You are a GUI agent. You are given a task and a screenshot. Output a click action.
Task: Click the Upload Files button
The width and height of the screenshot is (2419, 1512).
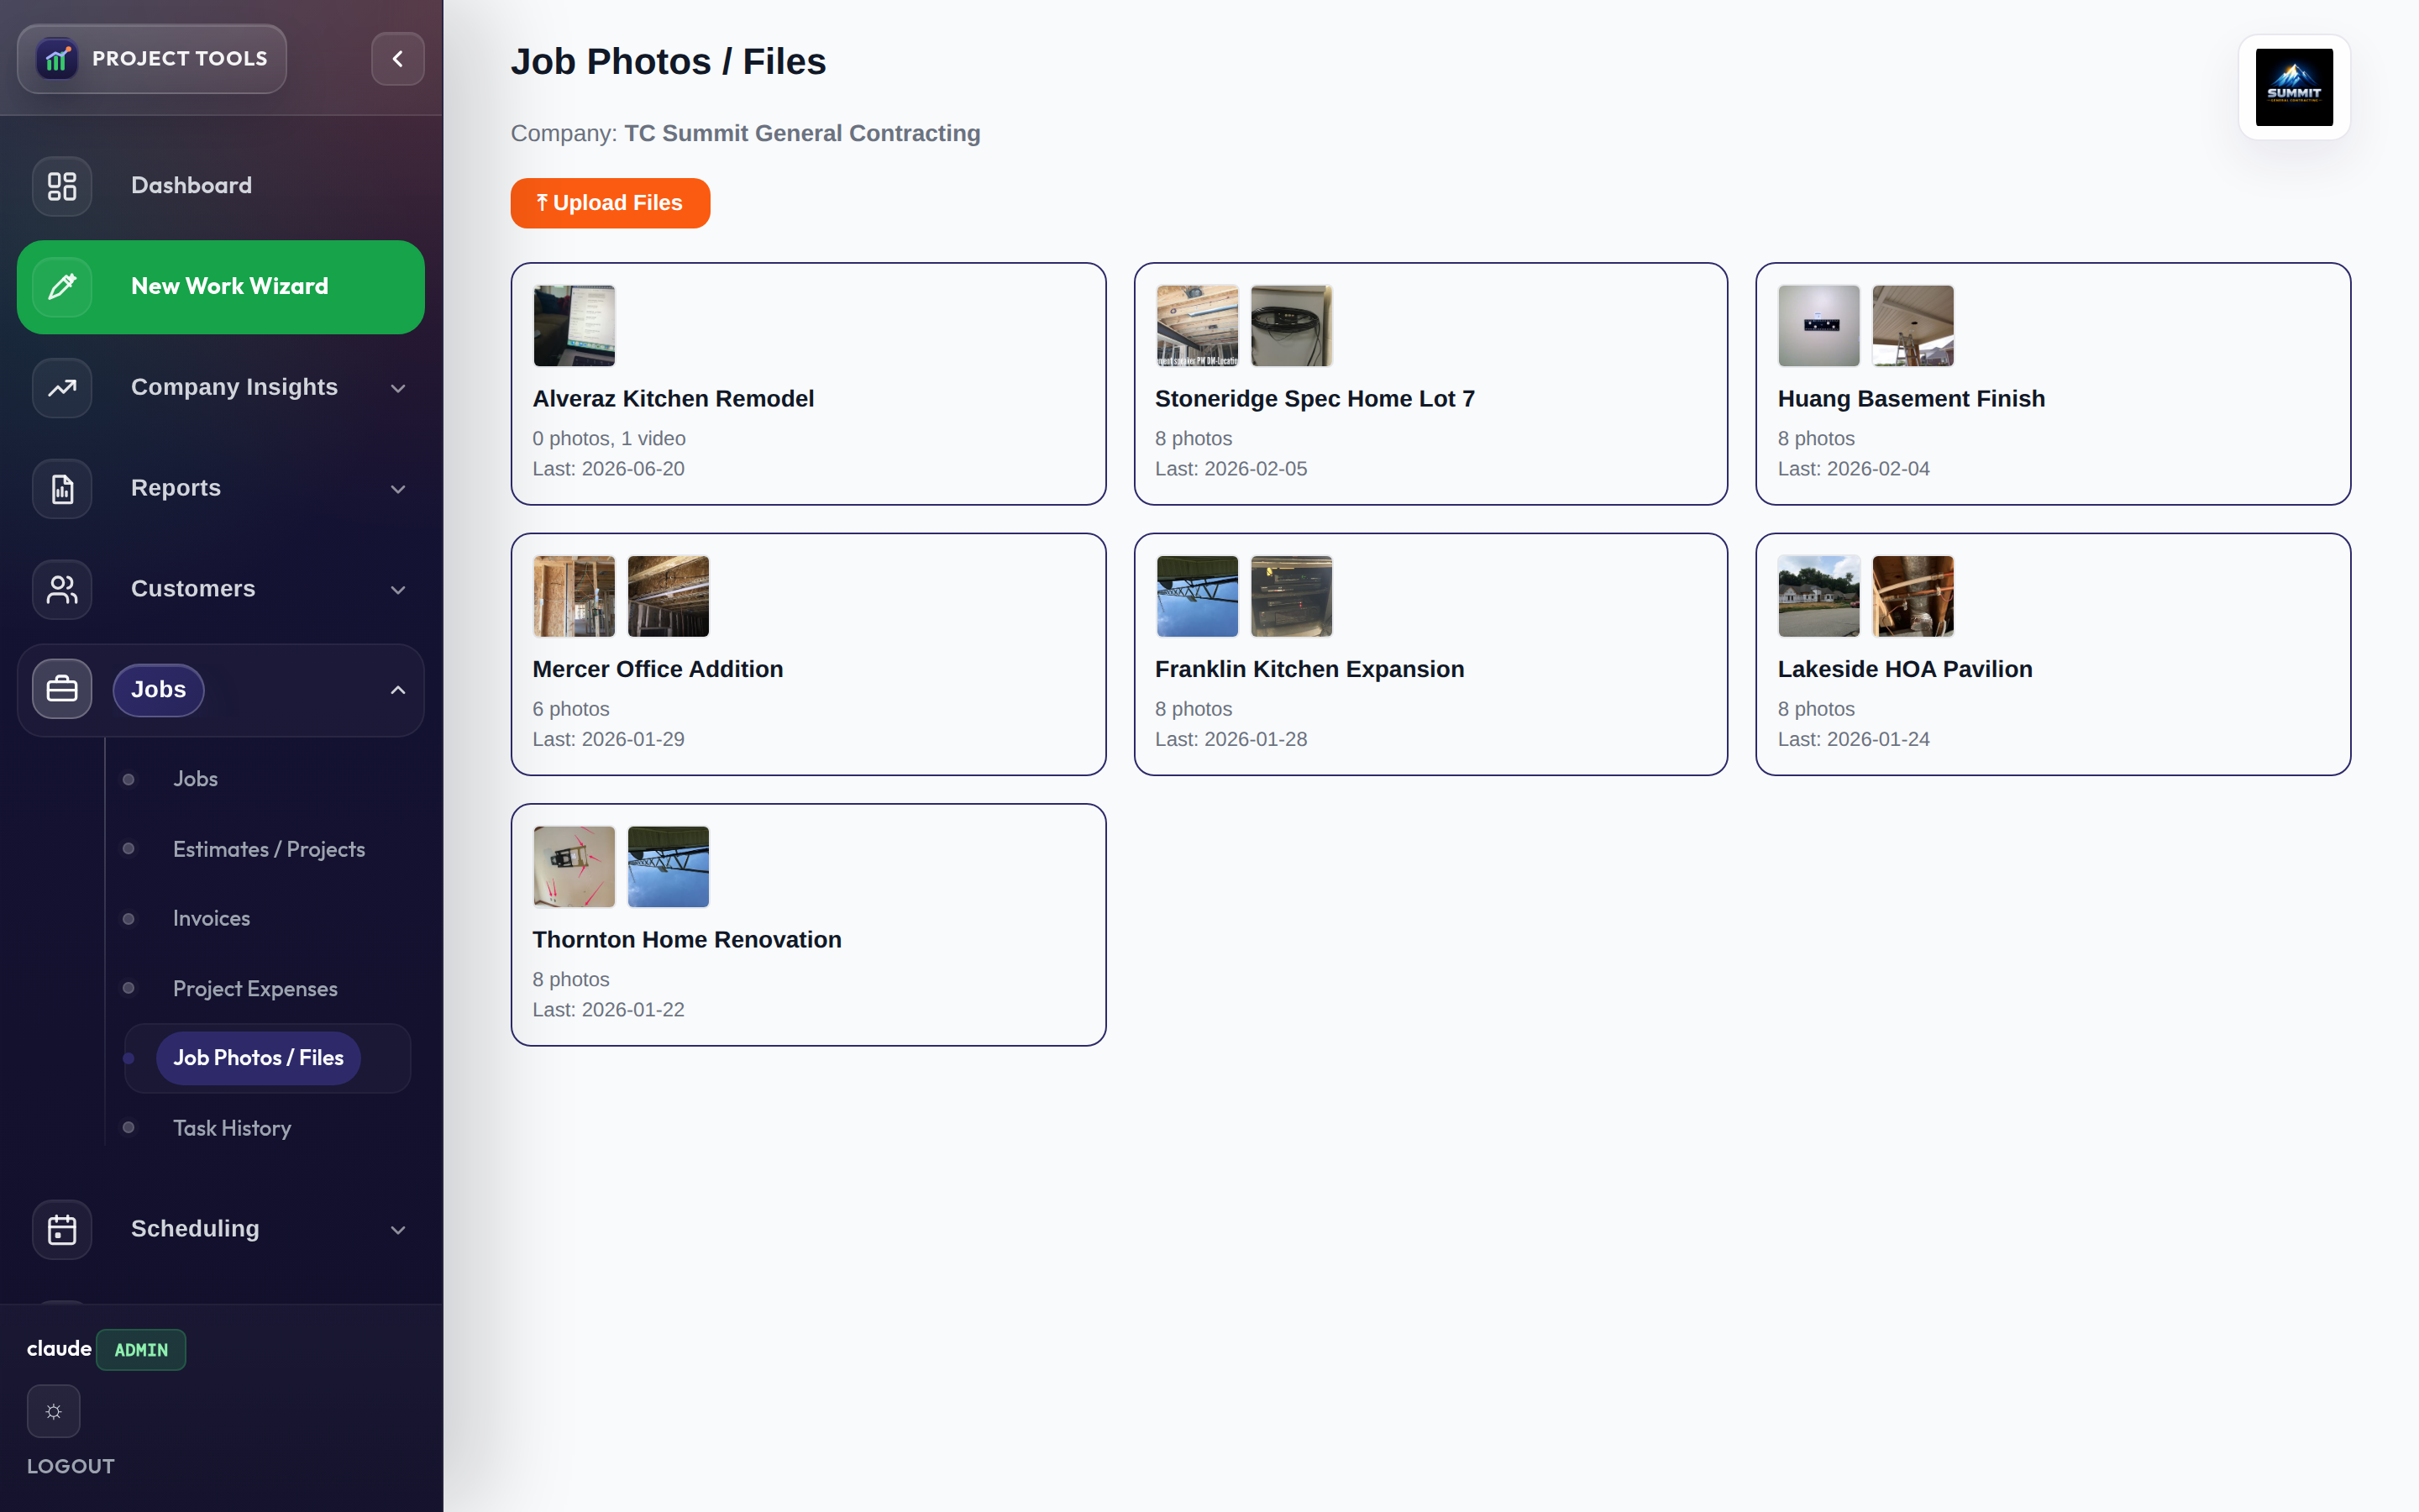point(610,203)
